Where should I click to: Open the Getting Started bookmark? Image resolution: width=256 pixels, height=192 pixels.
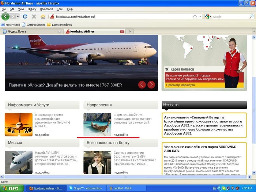34,25
